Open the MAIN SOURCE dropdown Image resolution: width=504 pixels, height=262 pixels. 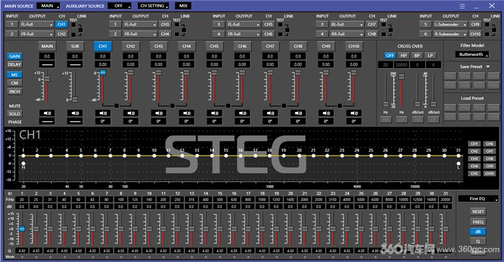[49, 6]
